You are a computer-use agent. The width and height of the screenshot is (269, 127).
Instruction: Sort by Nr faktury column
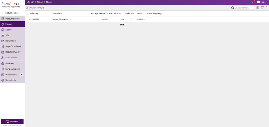[x=34, y=13]
